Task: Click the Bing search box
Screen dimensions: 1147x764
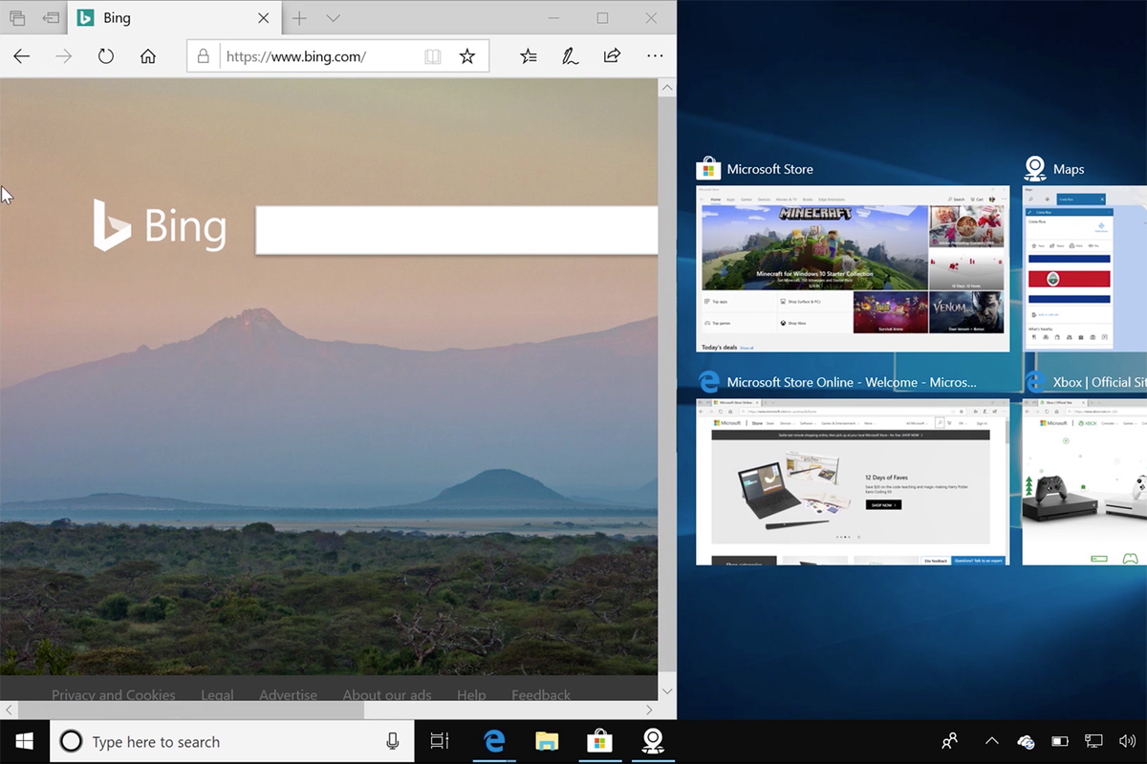Action: click(457, 229)
